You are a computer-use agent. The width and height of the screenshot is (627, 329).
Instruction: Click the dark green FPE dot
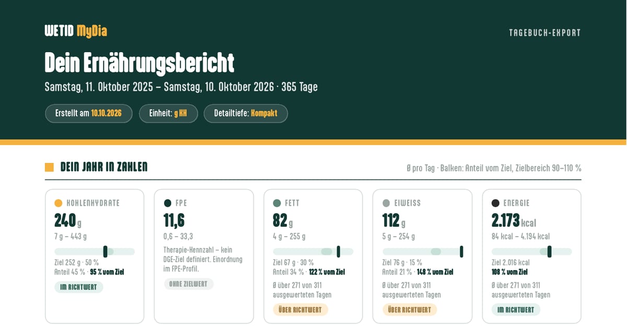[168, 203]
